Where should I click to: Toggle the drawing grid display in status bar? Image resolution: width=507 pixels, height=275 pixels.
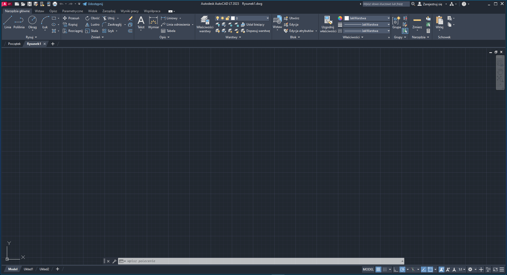coord(378,269)
